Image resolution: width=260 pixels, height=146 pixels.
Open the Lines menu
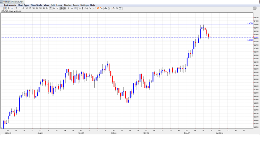click(x=59, y=5)
